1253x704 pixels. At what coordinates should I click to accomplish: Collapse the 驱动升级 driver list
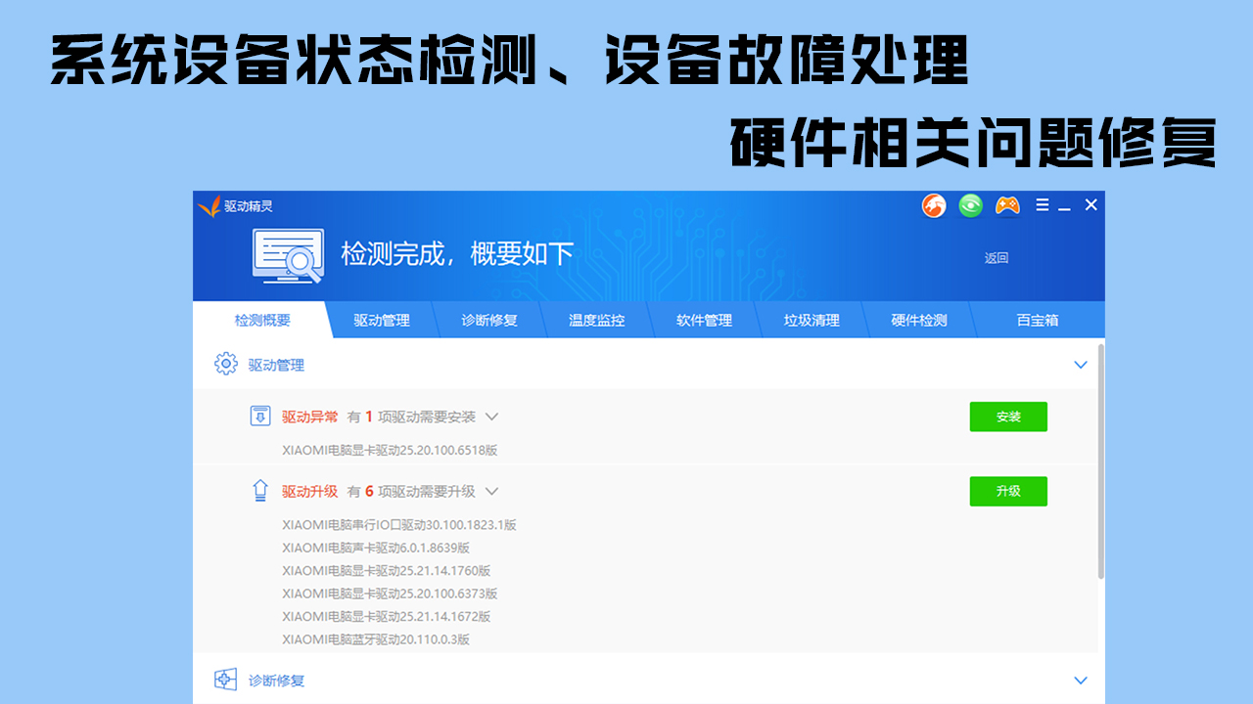pyautogui.click(x=492, y=492)
